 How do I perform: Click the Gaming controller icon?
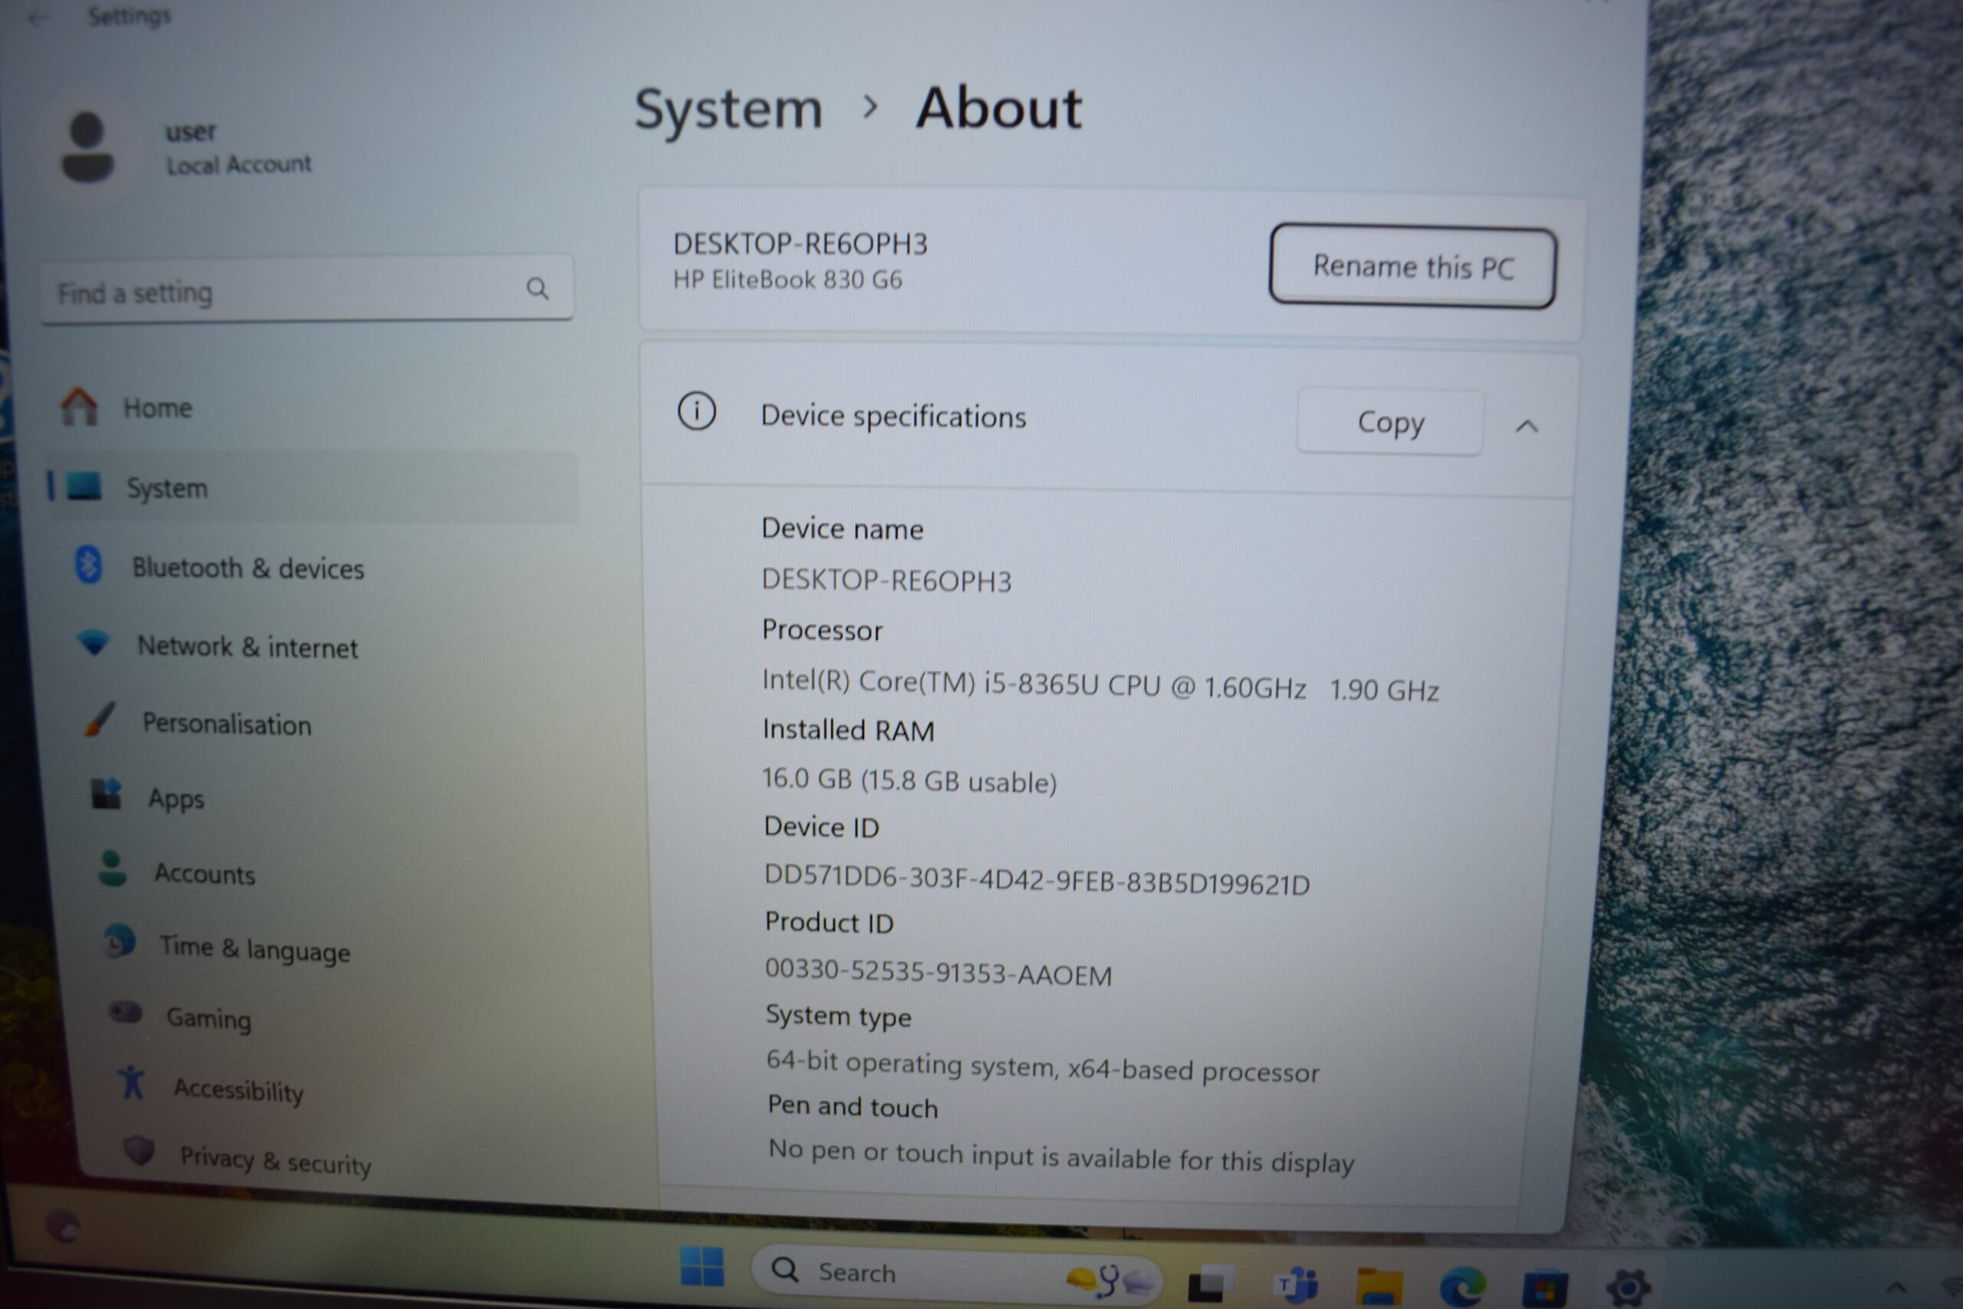[125, 1013]
